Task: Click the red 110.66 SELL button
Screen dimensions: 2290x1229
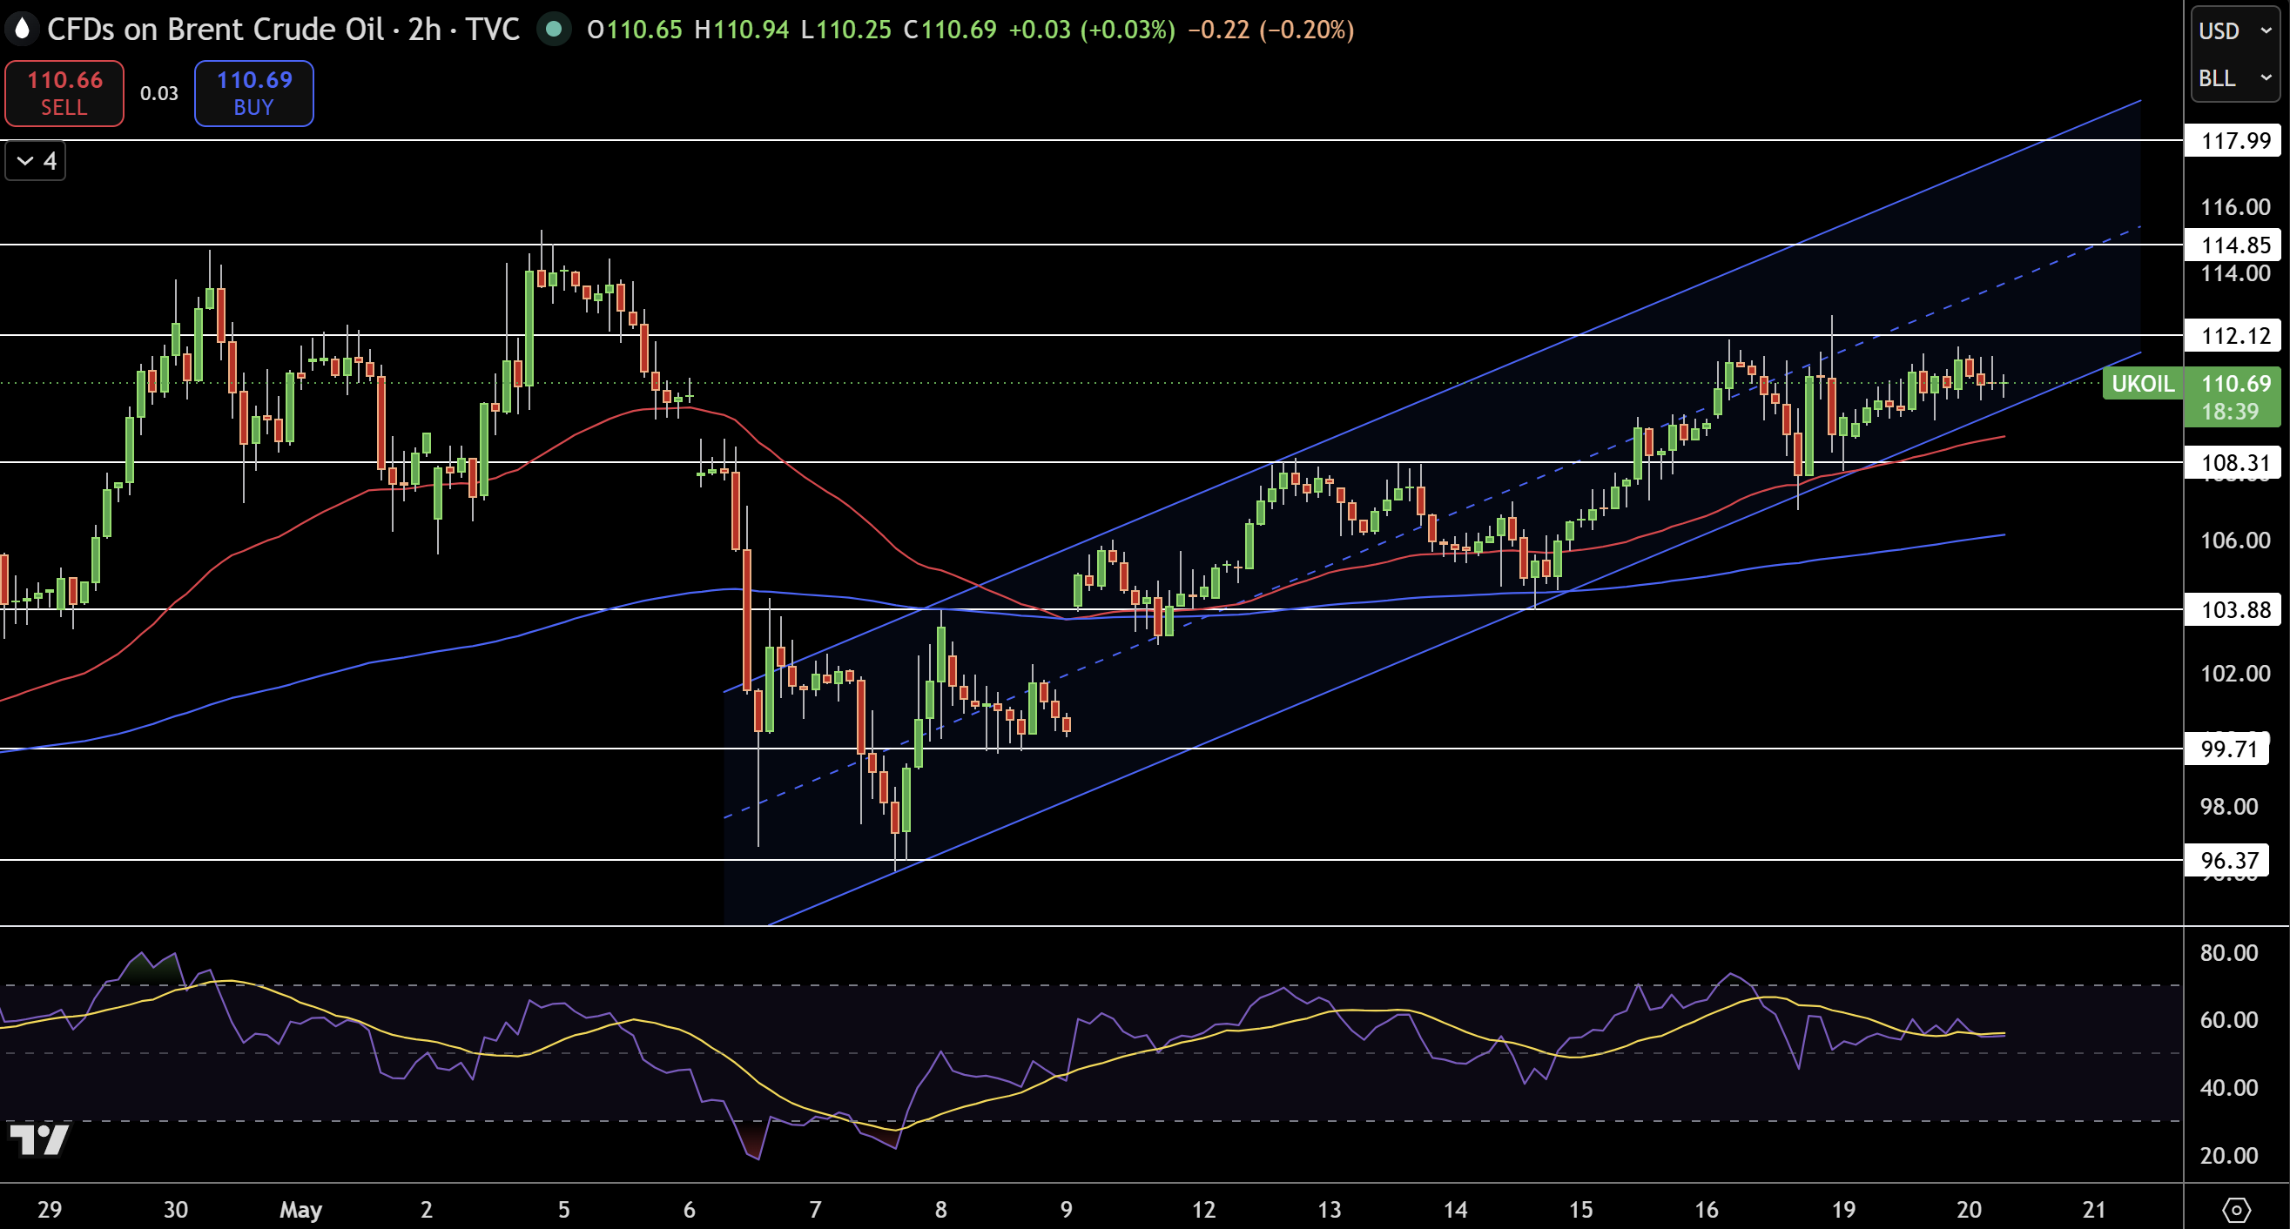Action: [x=64, y=93]
